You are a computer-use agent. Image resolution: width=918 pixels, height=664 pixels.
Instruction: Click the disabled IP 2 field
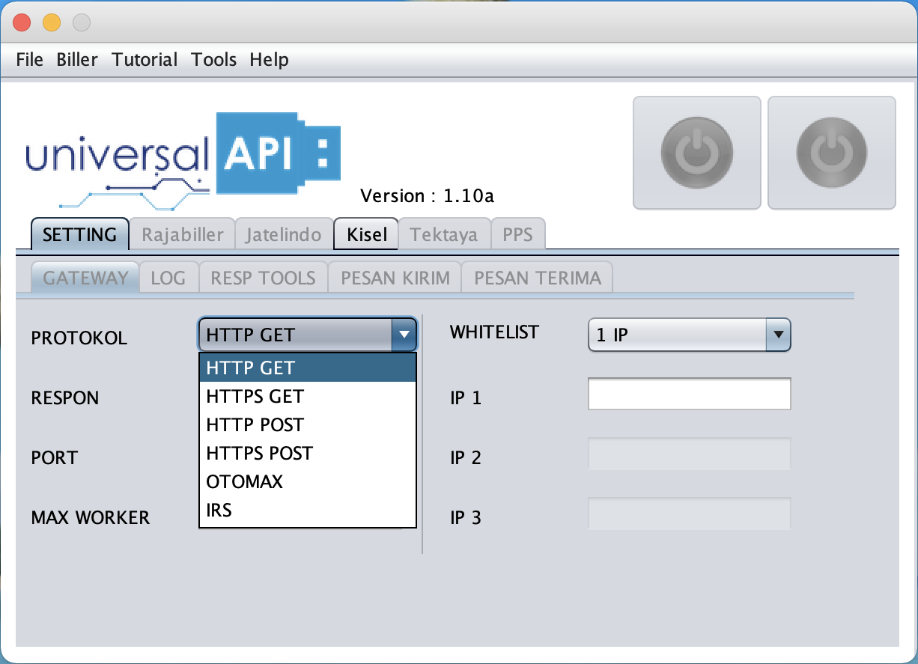(690, 454)
